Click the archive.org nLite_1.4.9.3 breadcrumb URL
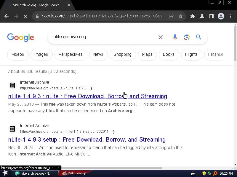 pos(53,88)
